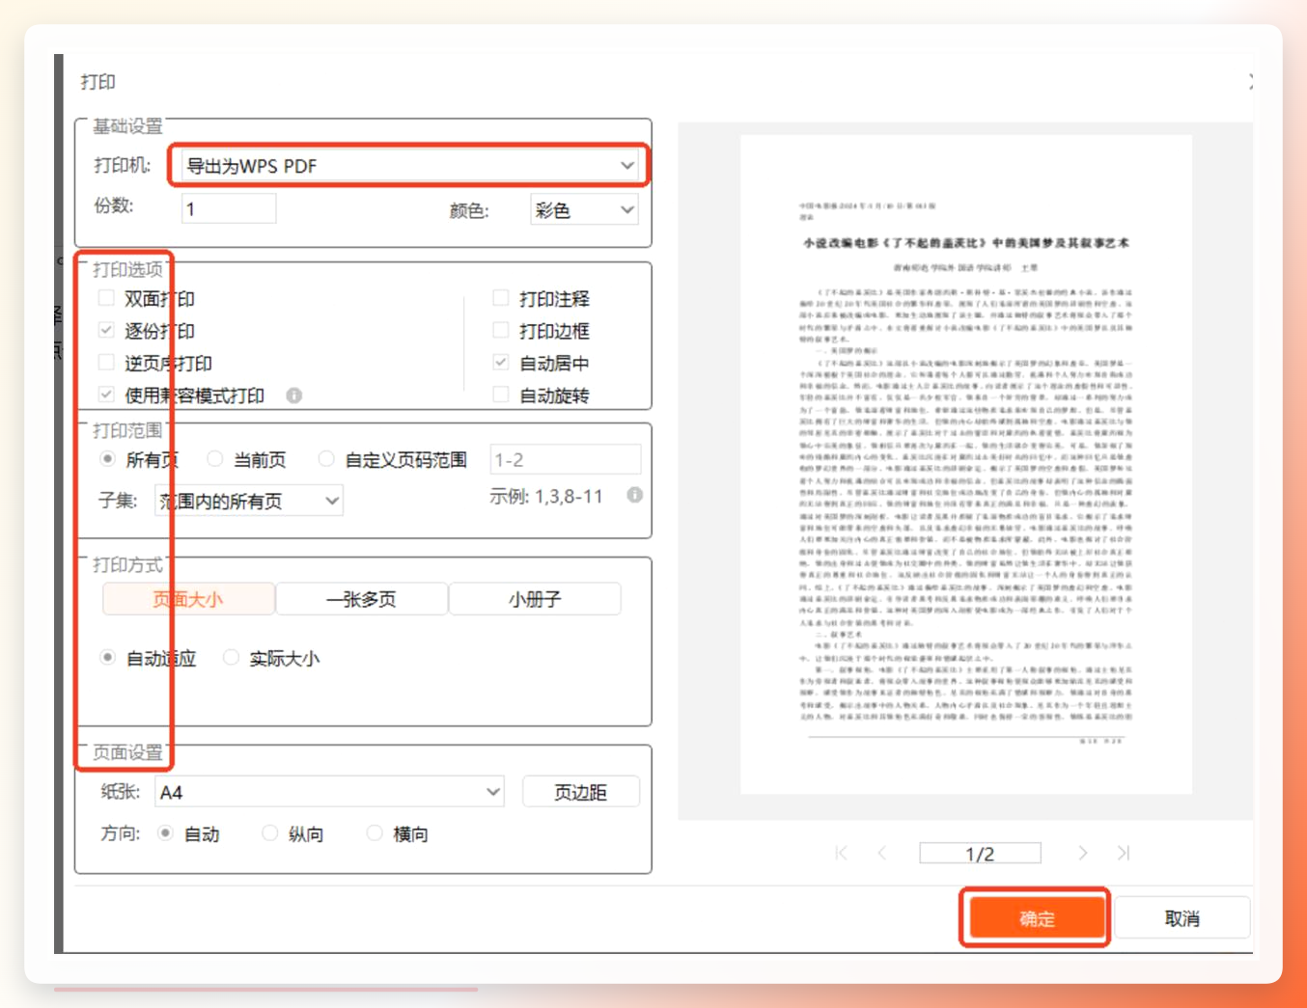Click the 份数 copies input field
This screenshot has height=1008, width=1307.
229,208
